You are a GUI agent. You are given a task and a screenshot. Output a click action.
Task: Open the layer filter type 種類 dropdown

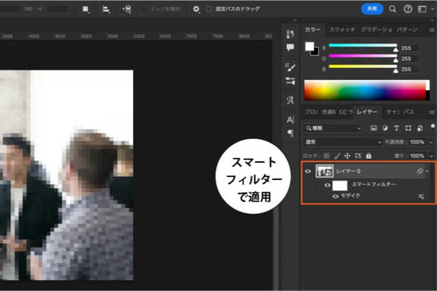pyautogui.click(x=333, y=128)
